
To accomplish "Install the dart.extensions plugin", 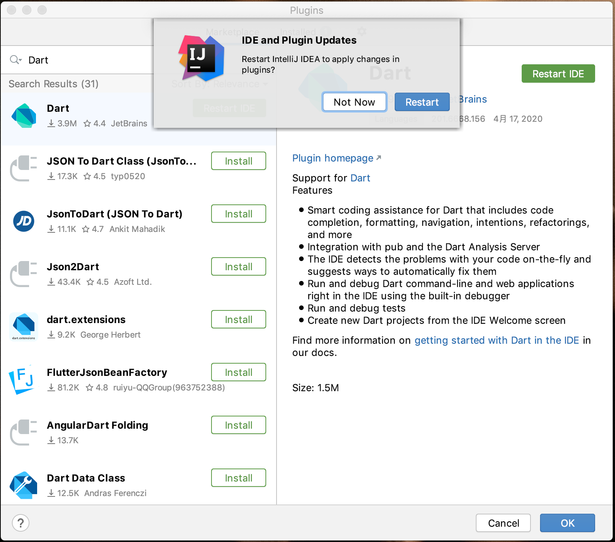I will pos(239,319).
